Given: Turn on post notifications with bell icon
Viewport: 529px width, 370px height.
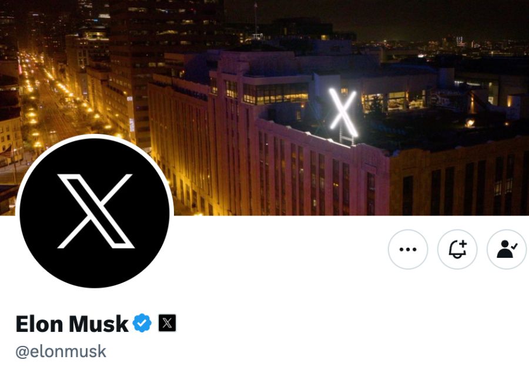Looking at the screenshot, I should click(457, 250).
